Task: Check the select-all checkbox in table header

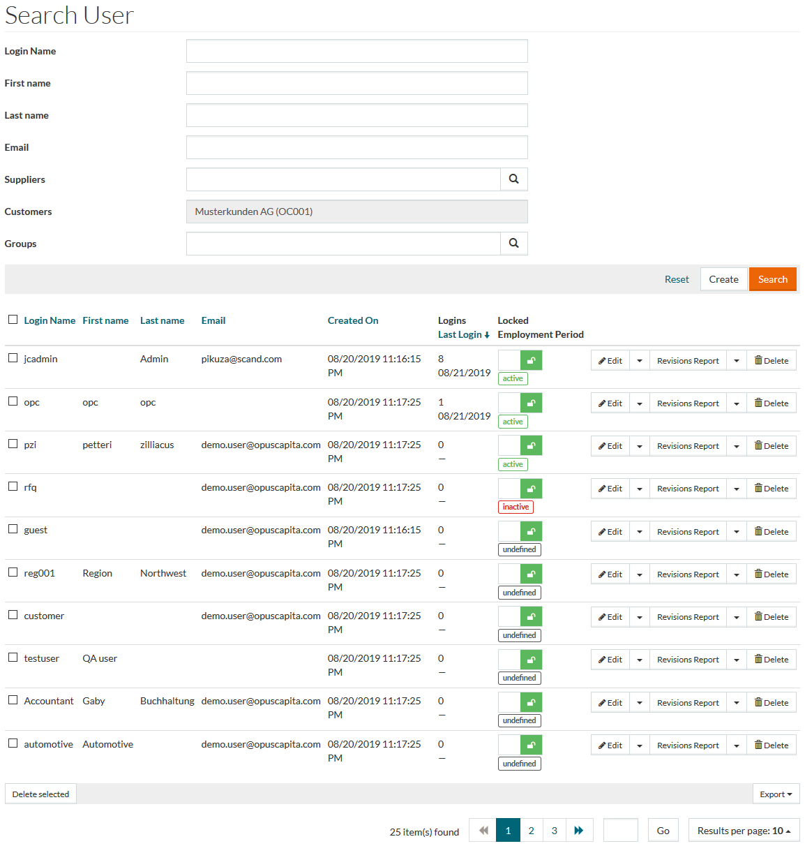Action: pos(13,320)
